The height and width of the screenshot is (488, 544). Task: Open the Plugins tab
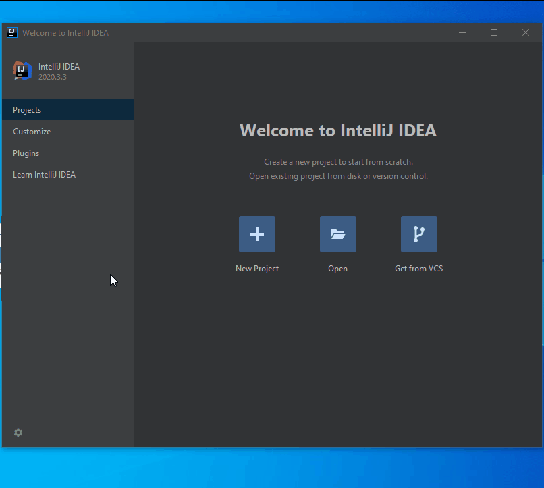pyautogui.click(x=26, y=153)
